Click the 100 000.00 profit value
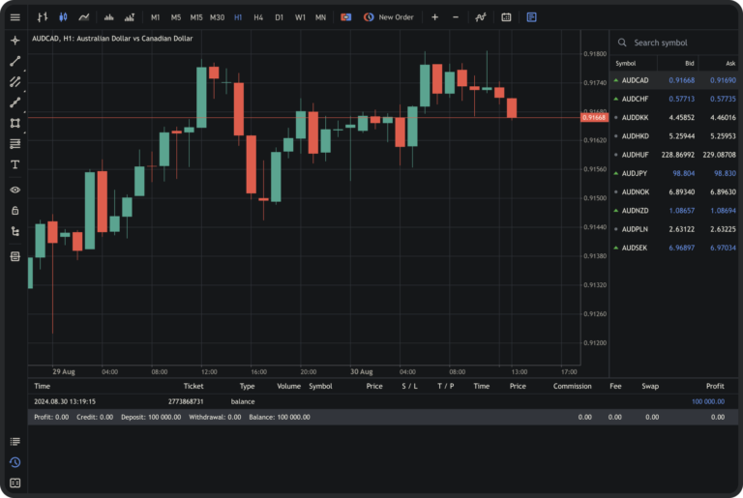 708,401
